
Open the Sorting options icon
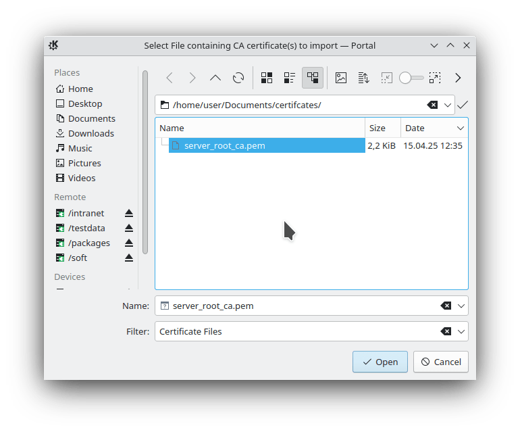(x=363, y=78)
